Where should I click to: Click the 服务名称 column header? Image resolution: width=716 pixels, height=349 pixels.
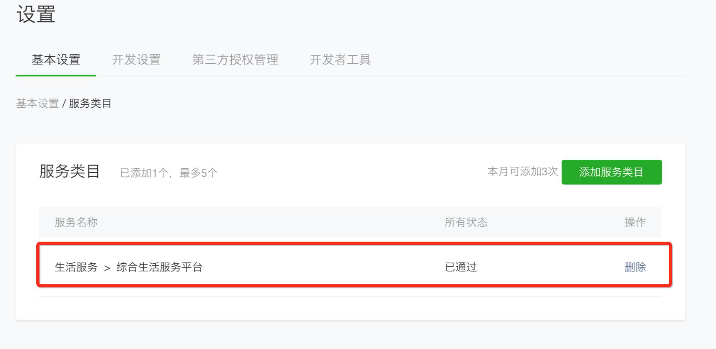pos(76,222)
